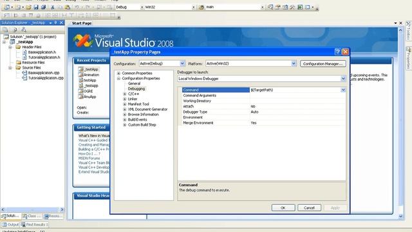Viewport: 412px width, 232px height.
Task: Click the Resource Files folder
Action: pyautogui.click(x=33, y=63)
